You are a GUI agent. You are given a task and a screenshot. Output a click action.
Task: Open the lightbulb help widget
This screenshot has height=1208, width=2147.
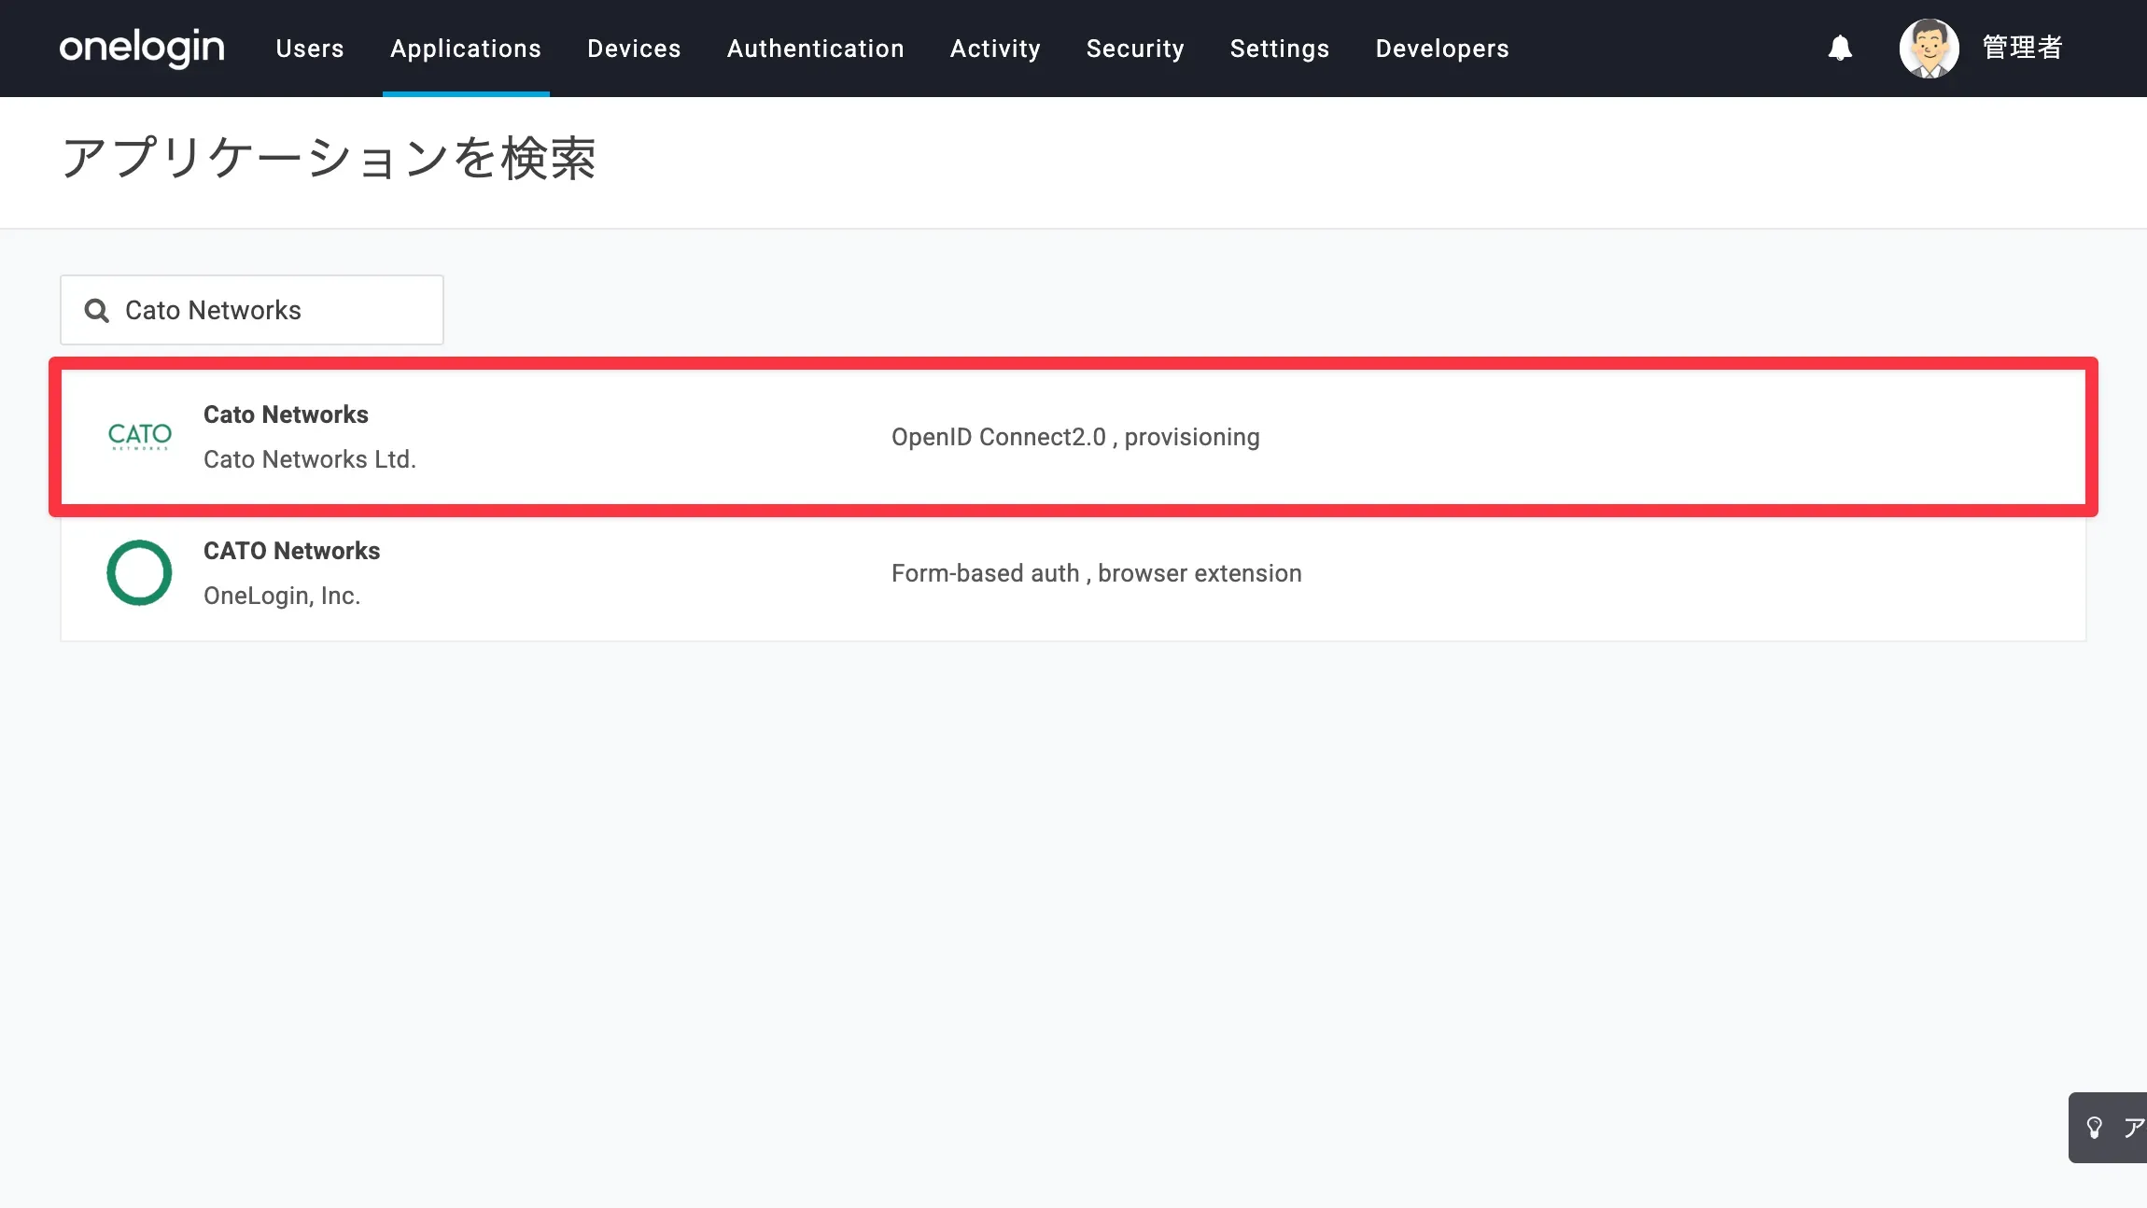(2095, 1128)
